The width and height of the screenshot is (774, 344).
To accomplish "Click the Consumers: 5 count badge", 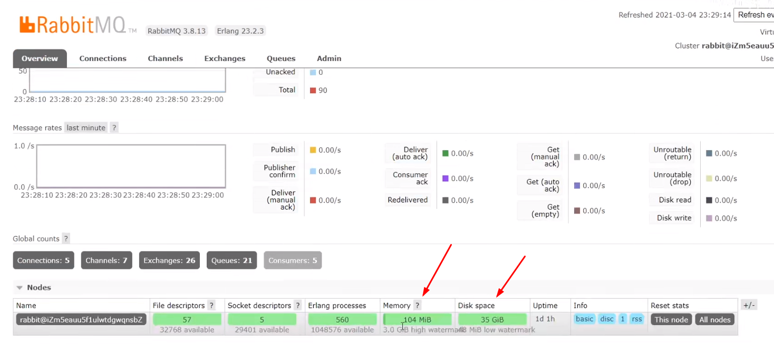I will click(x=293, y=260).
